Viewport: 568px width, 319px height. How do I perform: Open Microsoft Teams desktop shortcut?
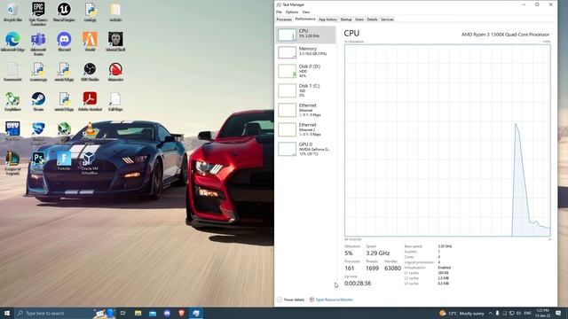click(38, 43)
